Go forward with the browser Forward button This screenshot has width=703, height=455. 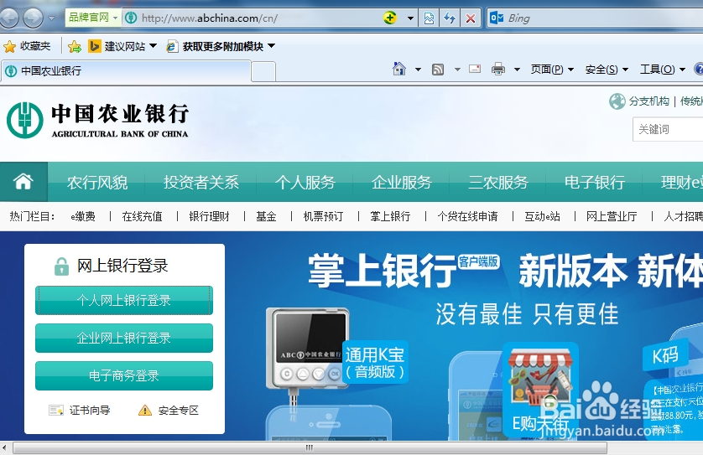click(x=33, y=18)
